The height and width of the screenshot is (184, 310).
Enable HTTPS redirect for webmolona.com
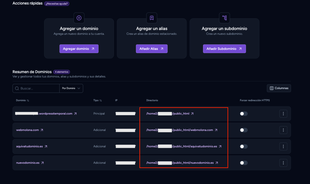coord(244,130)
